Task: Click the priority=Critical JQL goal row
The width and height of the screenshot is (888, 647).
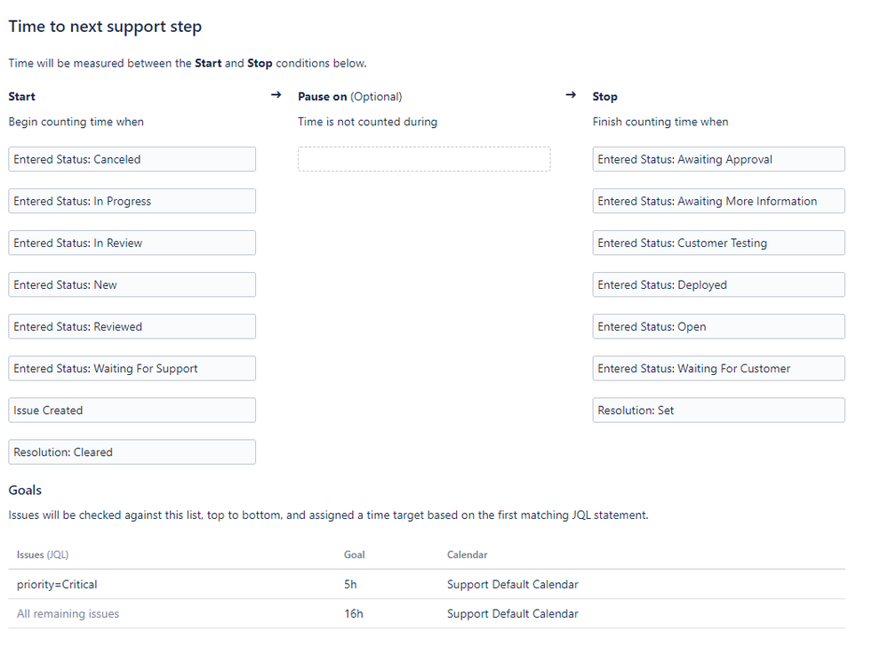Action: pyautogui.click(x=57, y=585)
